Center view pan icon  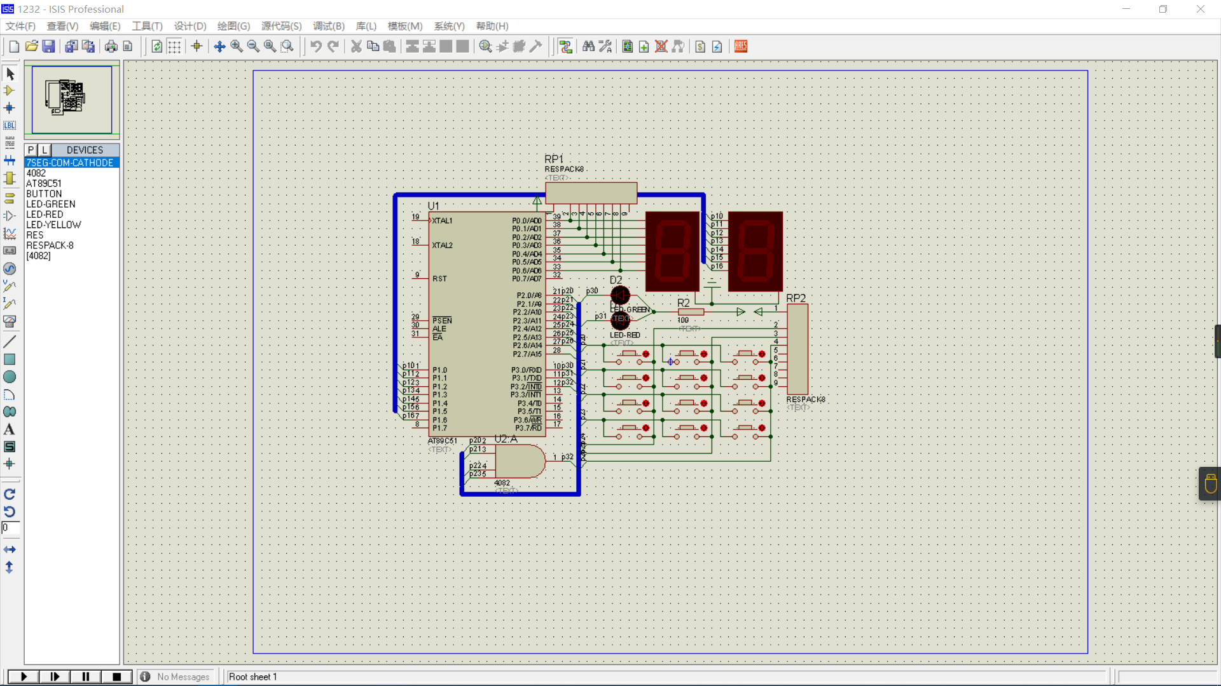[219, 46]
